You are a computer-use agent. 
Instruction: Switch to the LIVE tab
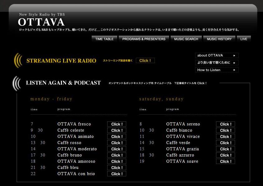tap(244, 39)
